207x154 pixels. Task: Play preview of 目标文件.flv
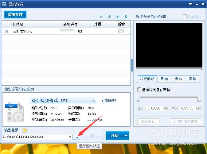121,31
